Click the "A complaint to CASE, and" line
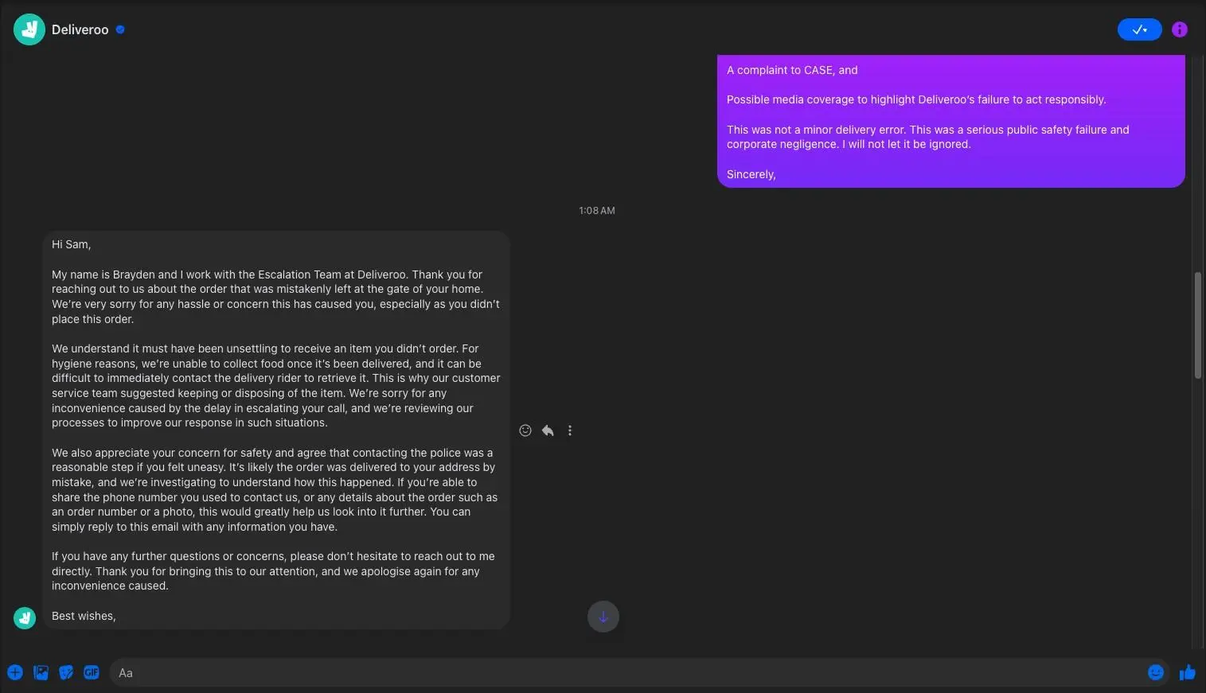1206x693 pixels. click(792, 70)
